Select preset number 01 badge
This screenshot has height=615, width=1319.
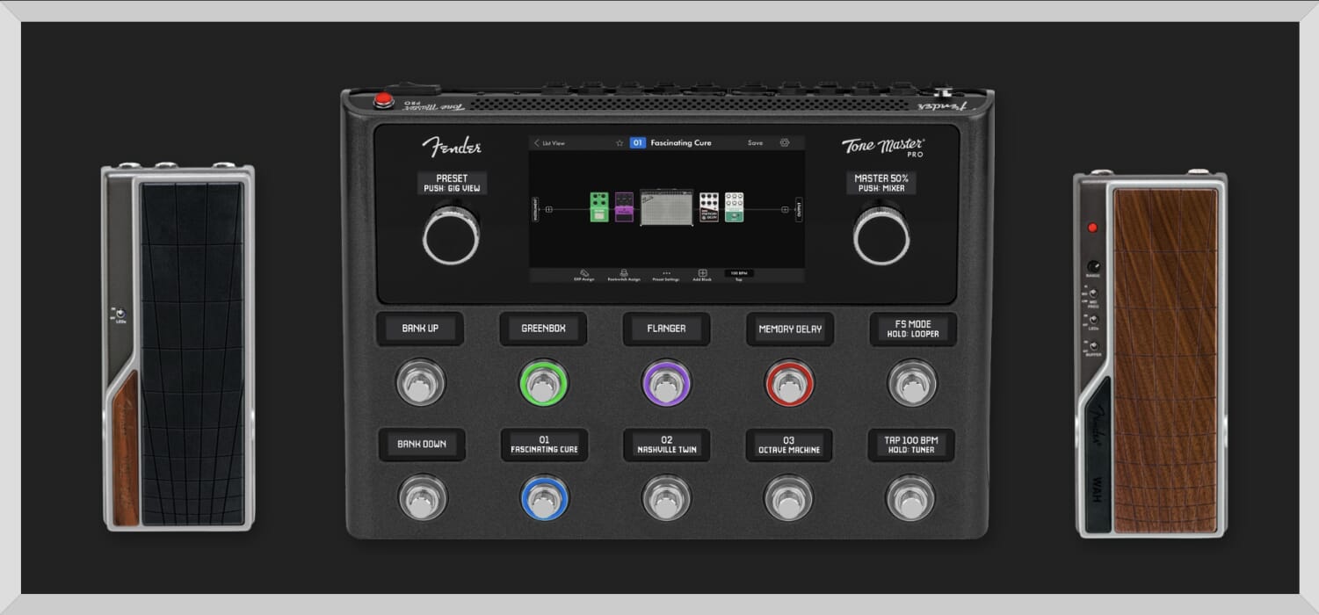coord(638,142)
